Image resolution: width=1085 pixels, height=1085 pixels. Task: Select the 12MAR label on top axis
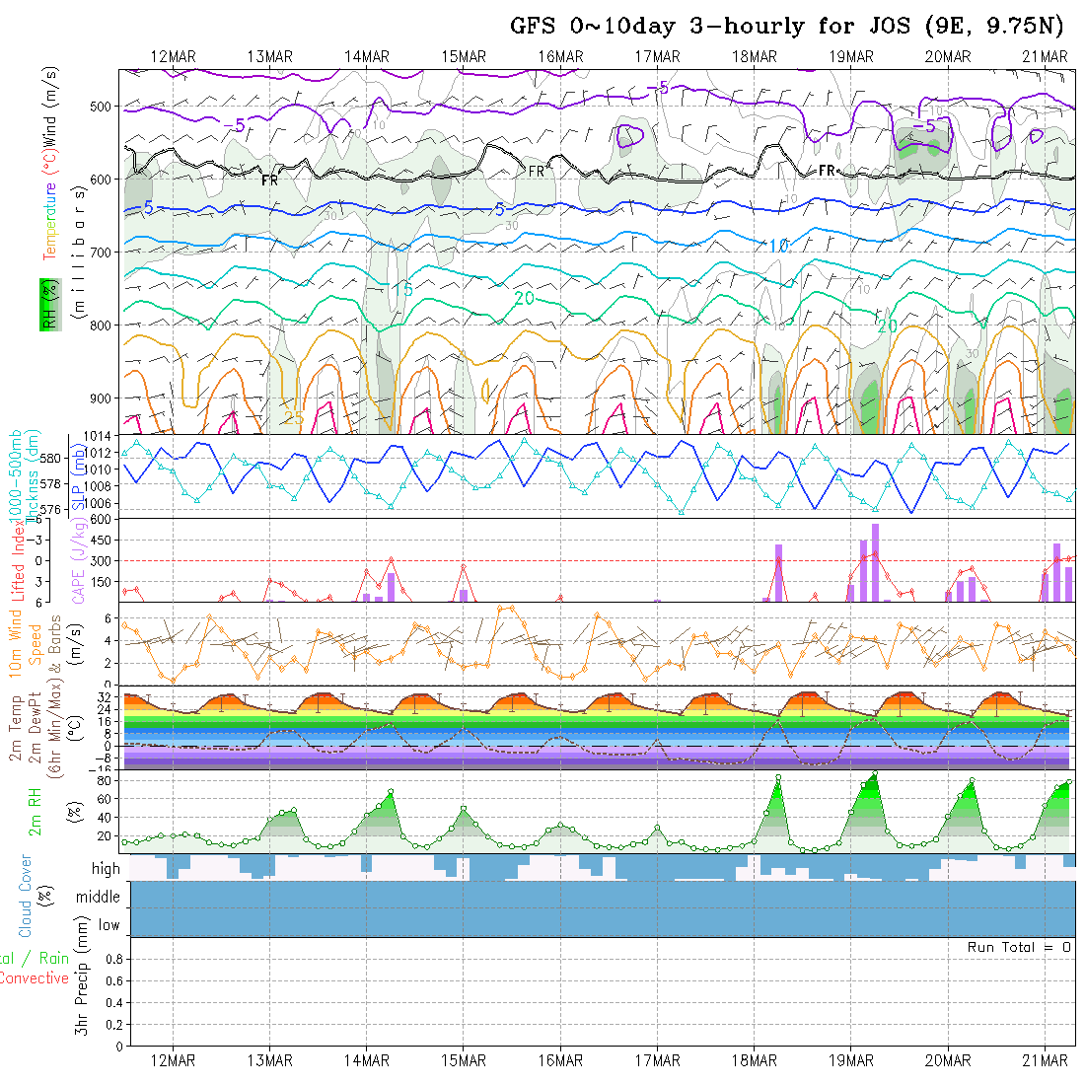(174, 57)
